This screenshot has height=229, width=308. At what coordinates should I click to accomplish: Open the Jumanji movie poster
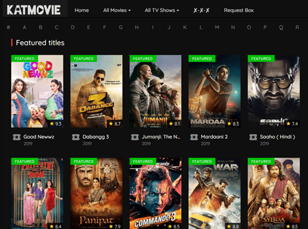pos(156,91)
